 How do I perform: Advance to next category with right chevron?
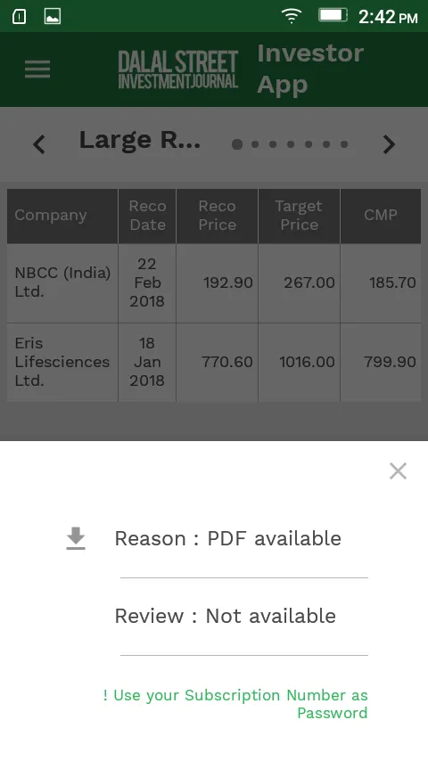pos(389,144)
